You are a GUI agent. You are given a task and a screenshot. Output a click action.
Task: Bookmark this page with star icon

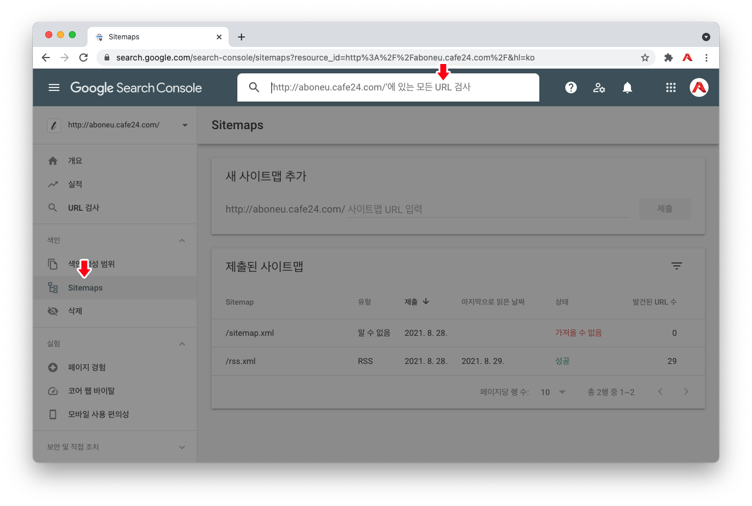pos(645,58)
